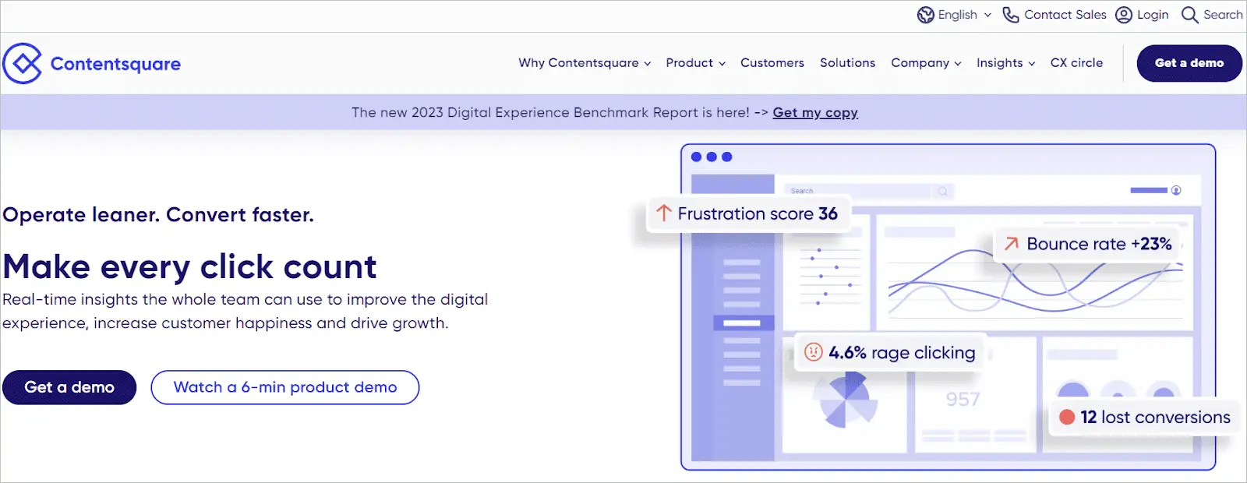Open the English language dropdown

tap(965, 15)
